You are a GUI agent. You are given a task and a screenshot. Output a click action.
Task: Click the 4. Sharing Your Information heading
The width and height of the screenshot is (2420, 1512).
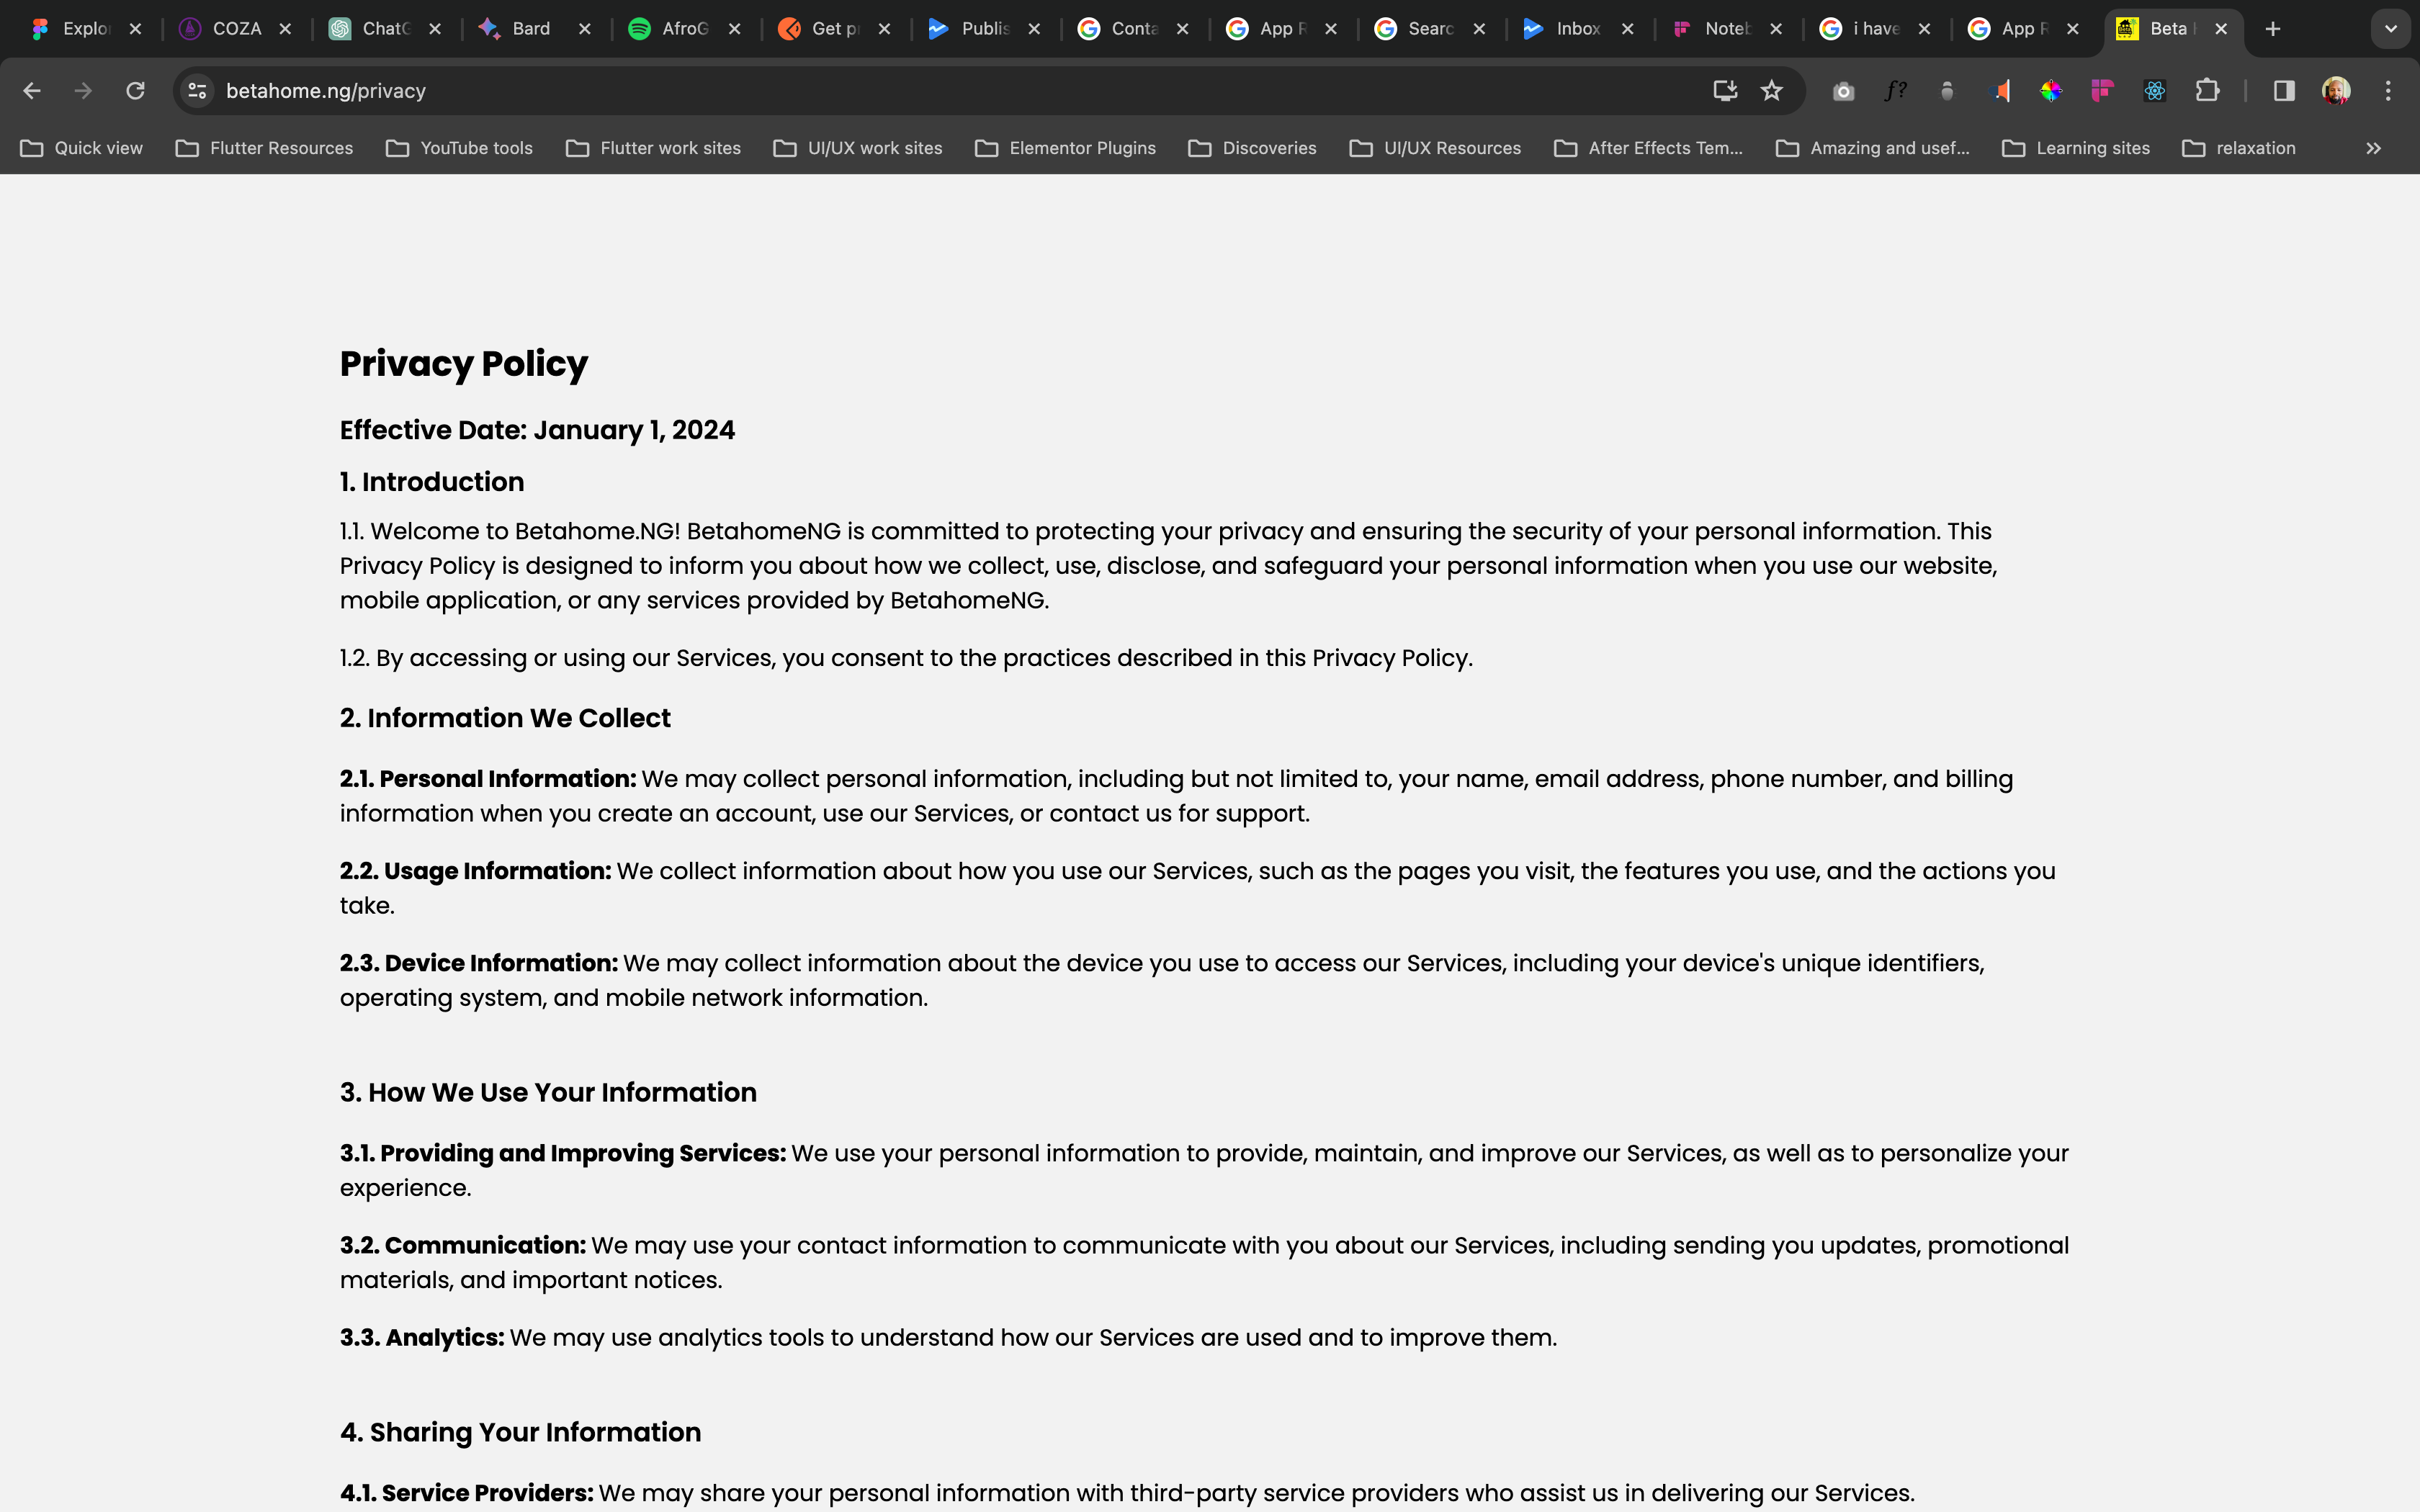coord(520,1432)
